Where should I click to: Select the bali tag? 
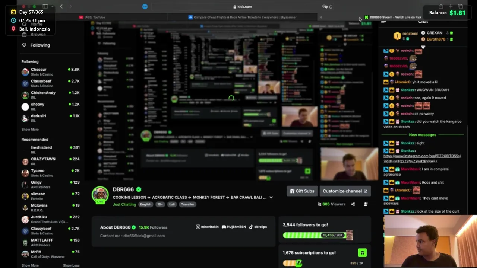click(172, 204)
